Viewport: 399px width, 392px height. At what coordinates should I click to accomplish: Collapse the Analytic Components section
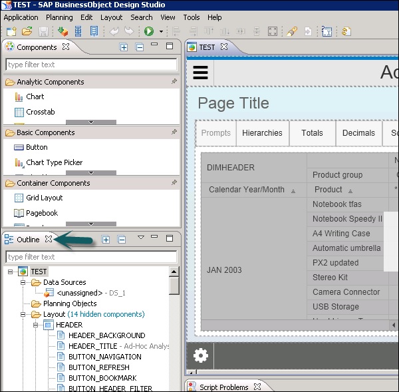click(50, 82)
